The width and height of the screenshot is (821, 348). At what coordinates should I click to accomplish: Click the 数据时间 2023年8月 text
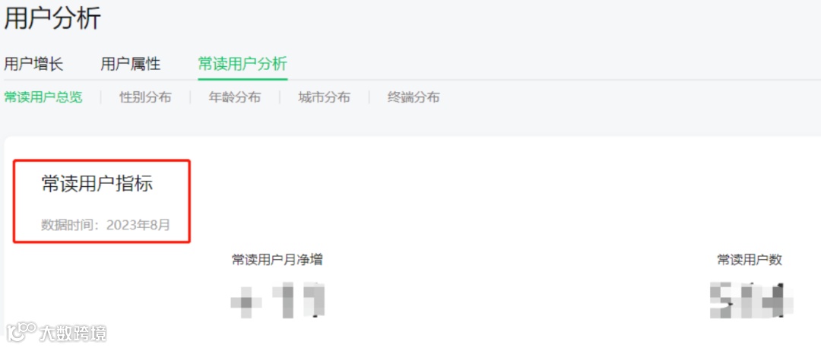click(x=106, y=225)
